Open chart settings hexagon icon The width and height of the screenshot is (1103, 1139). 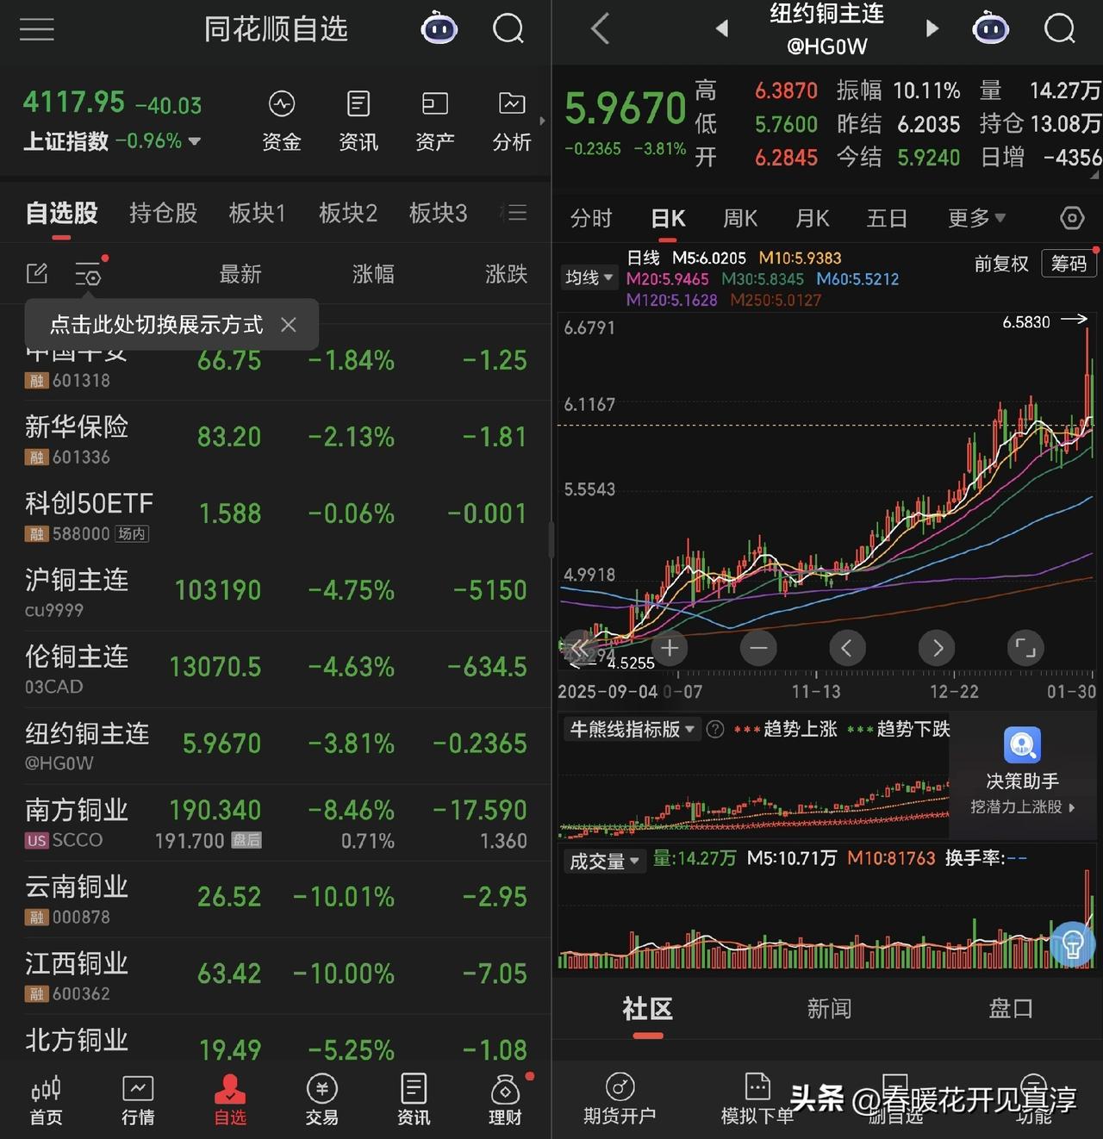tap(1072, 218)
